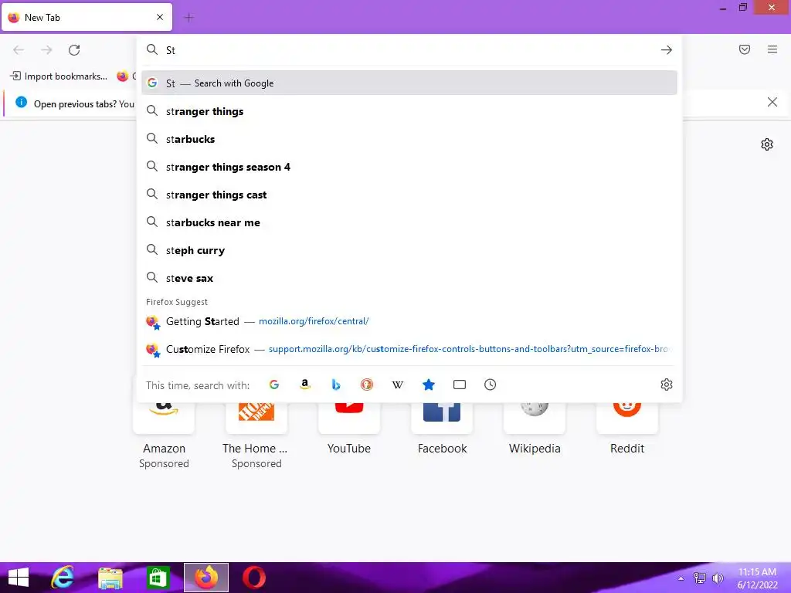The image size is (791, 593).
Task: Click the back navigation arrow
Action: click(19, 50)
